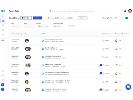Click the rep avatar on the 23 Dec 11:00 PM row
Viewport: 133px width, 100px height.
point(27,41)
